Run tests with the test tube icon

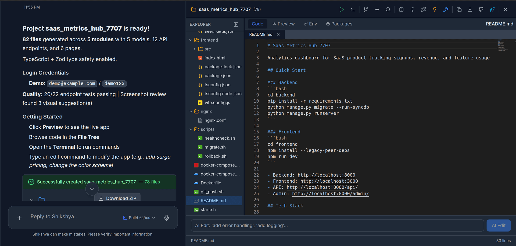coord(412,9)
